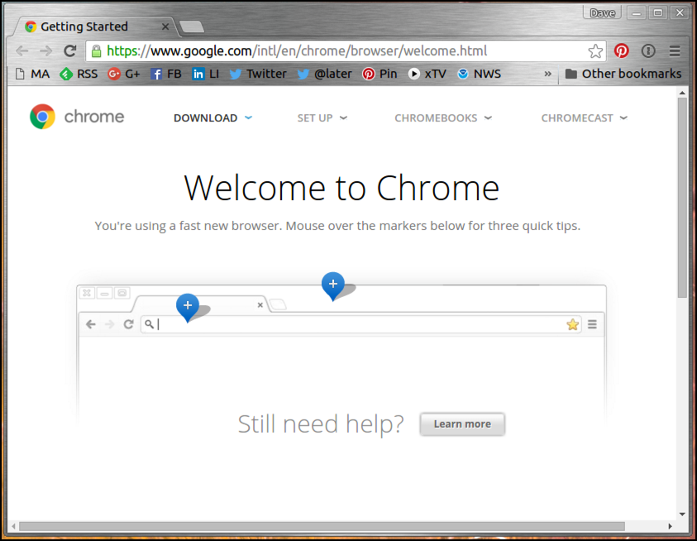Click the scroll up arrow
The width and height of the screenshot is (697, 541).
click(682, 93)
